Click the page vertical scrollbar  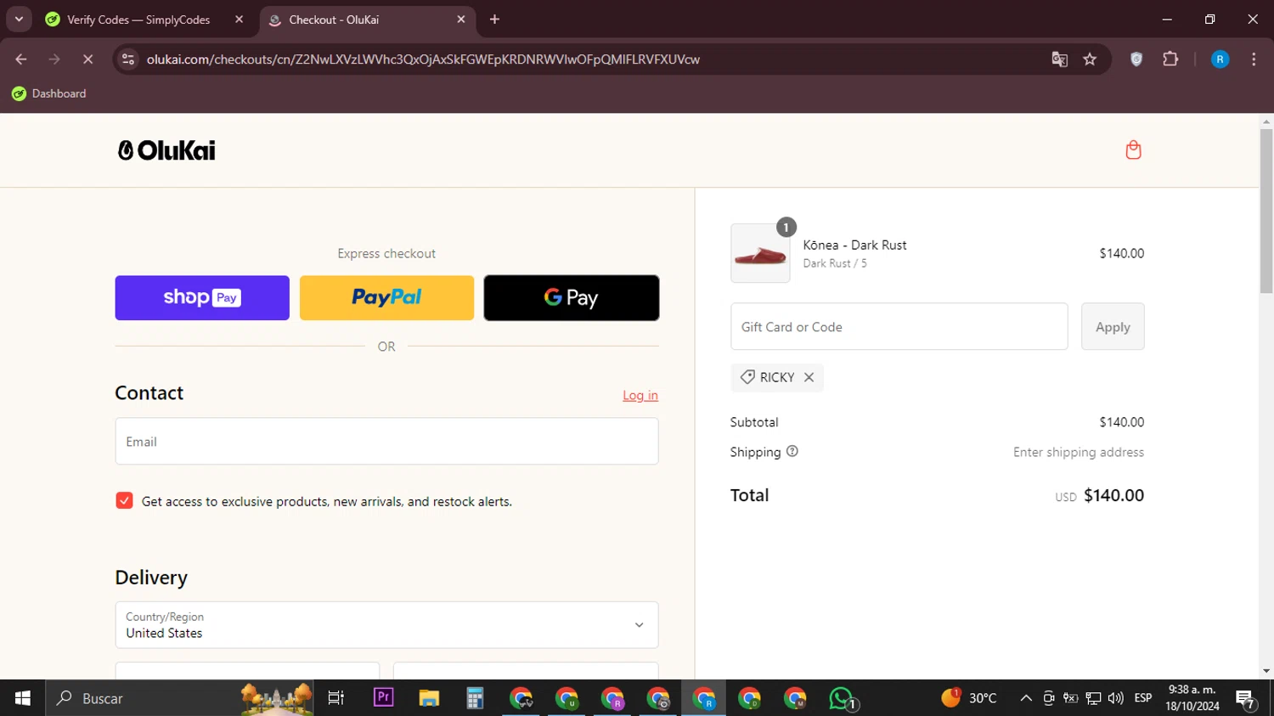tap(1266, 211)
